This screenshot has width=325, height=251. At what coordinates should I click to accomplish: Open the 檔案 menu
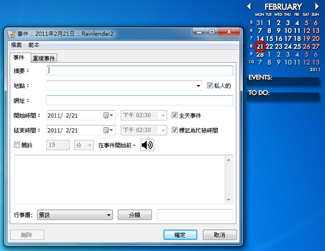pos(16,45)
